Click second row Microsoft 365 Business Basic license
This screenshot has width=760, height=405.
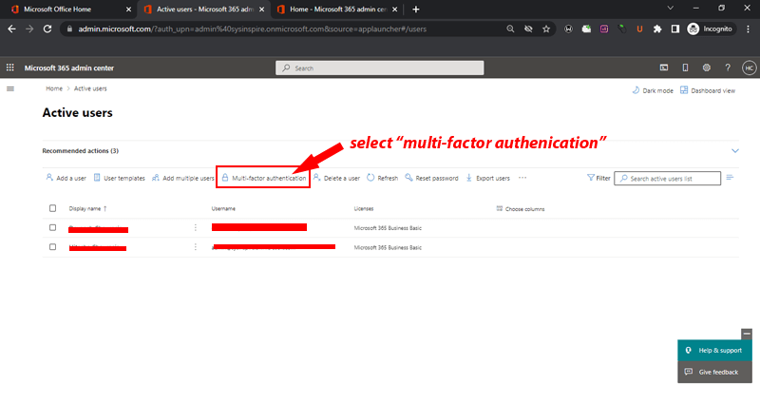click(x=388, y=247)
